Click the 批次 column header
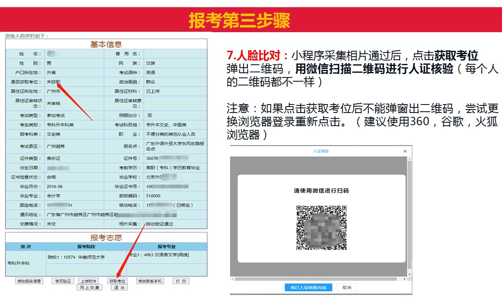 click(x=26, y=247)
